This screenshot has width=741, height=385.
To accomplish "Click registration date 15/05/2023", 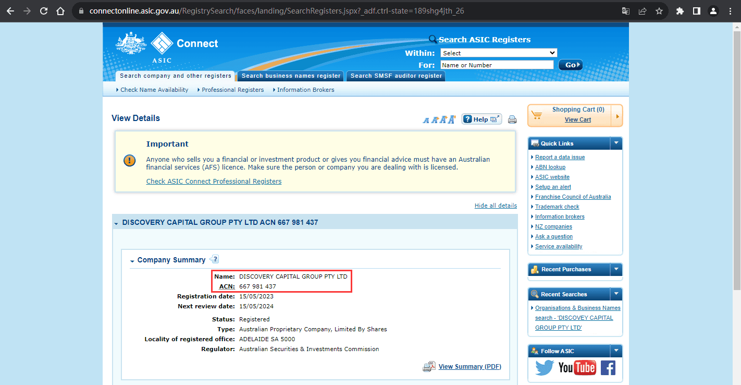I will click(x=256, y=296).
